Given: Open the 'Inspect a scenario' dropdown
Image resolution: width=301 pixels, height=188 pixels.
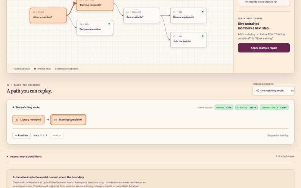Looking at the screenshot, I should (273, 91).
